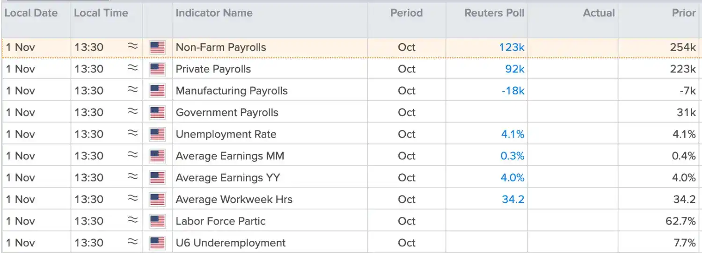Click the approximate-time symbol in Average Earnings MM row
This screenshot has height=253, width=702.
coord(133,155)
